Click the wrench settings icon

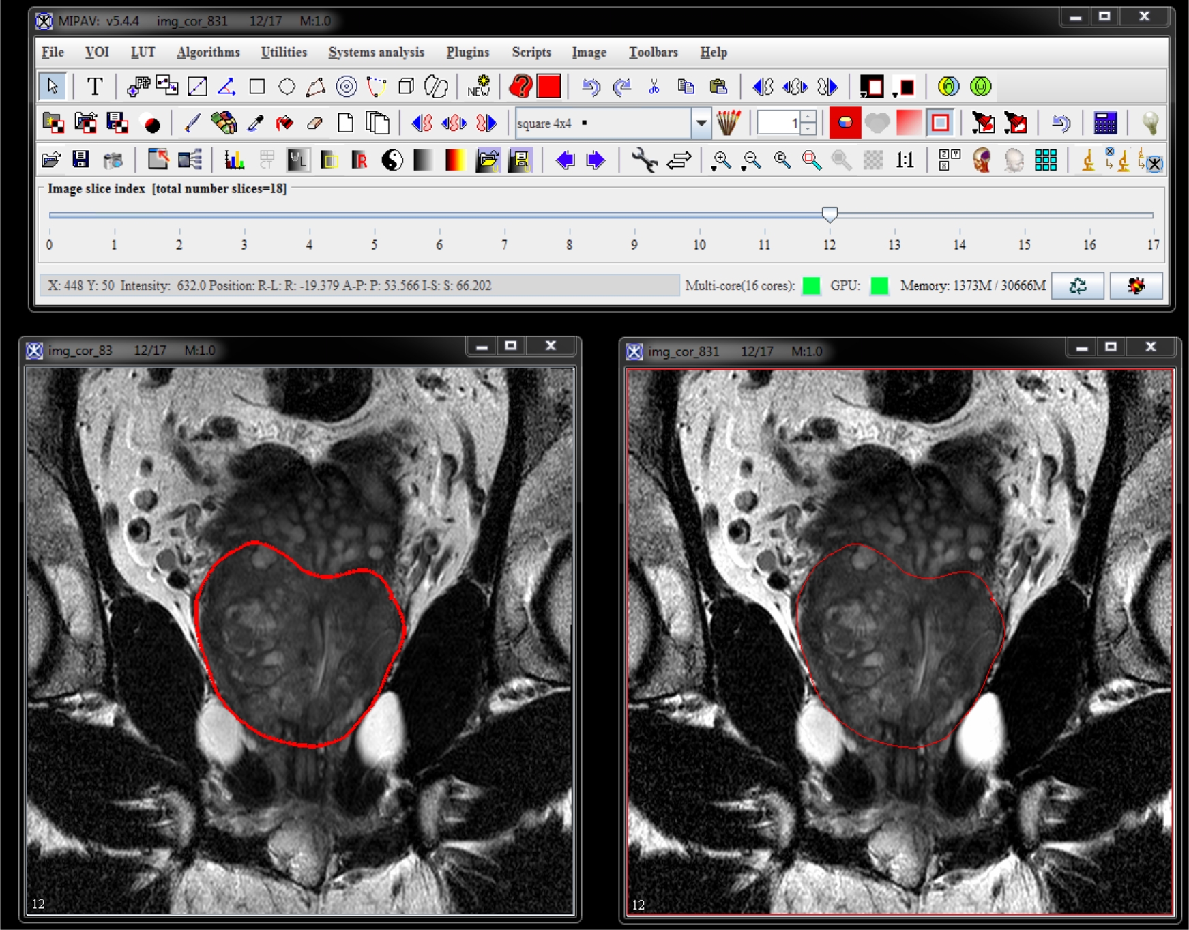[643, 160]
